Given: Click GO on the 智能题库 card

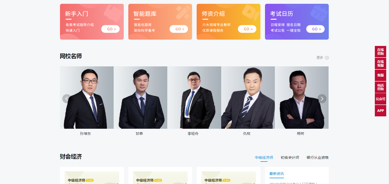Looking at the screenshot, I should (x=179, y=29).
